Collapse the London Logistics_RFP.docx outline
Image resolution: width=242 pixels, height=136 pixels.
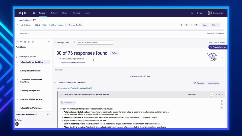coord(49,57)
